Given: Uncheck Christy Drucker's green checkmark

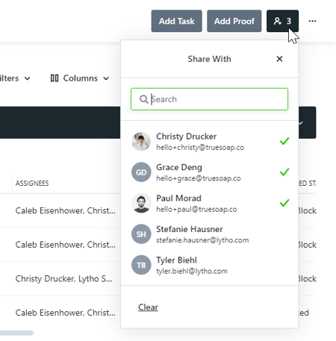Looking at the screenshot, I should 284,141.
